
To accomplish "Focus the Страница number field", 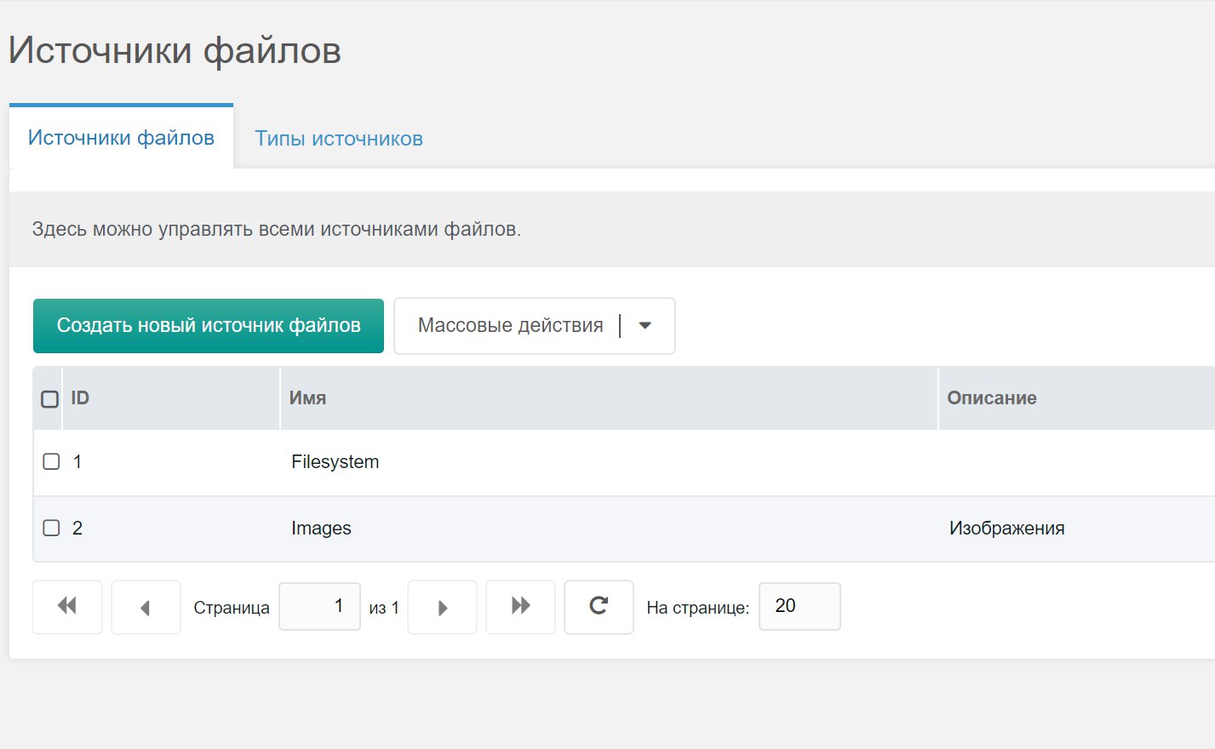I will click(x=320, y=606).
